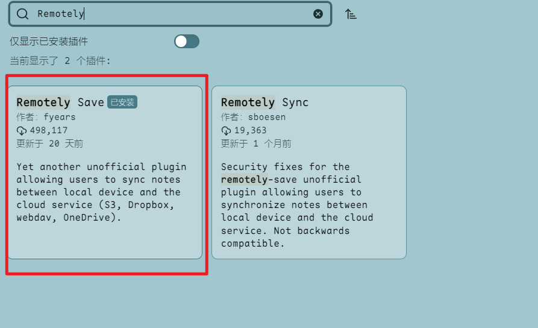Clear the search field text
The image size is (538, 328).
tap(318, 14)
